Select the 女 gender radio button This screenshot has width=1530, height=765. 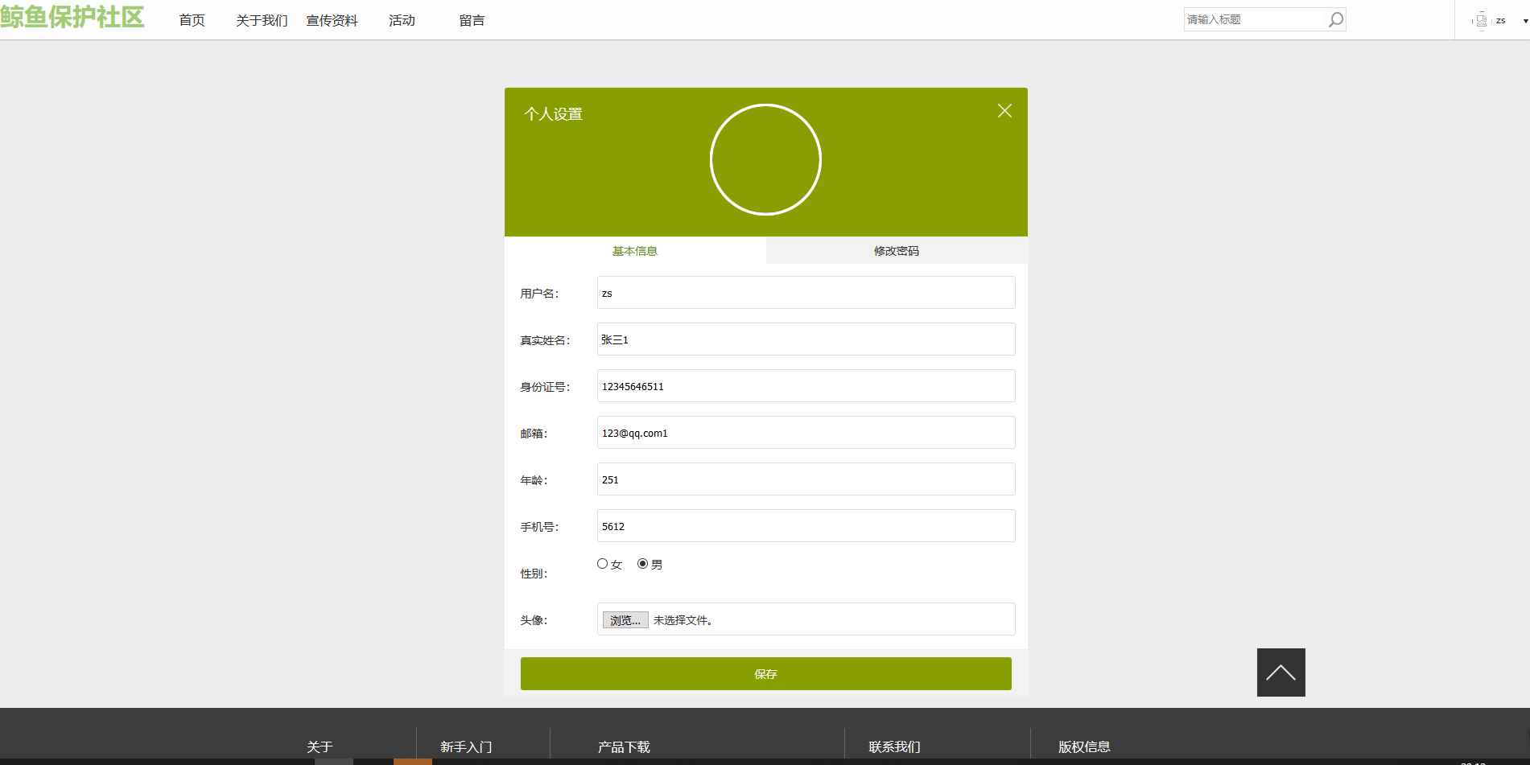tap(602, 564)
